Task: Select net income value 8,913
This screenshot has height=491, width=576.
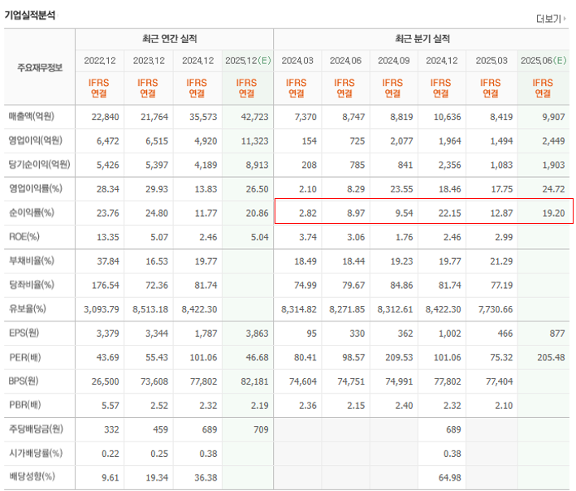Action: click(258, 165)
